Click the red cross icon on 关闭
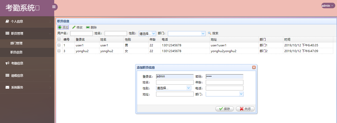 tap(242, 109)
